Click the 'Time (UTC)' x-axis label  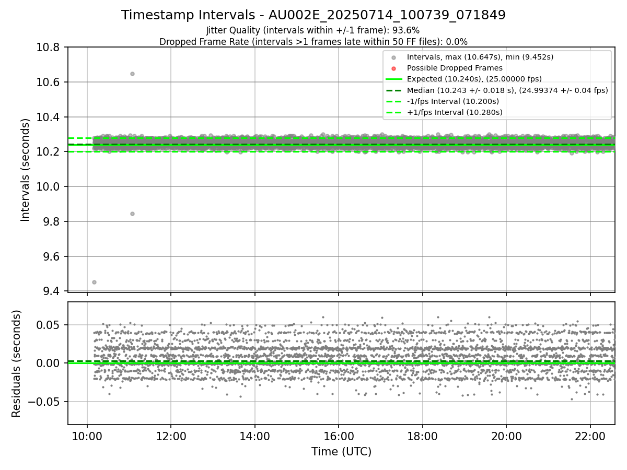point(341,452)
